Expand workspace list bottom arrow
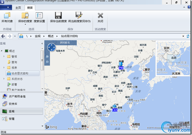Viewport: 192px width, 135px height. pyautogui.click(x=42, y=126)
